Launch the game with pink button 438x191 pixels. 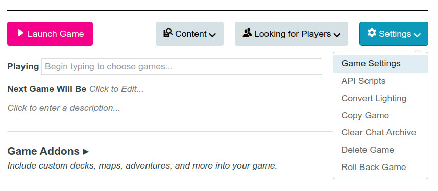click(50, 34)
